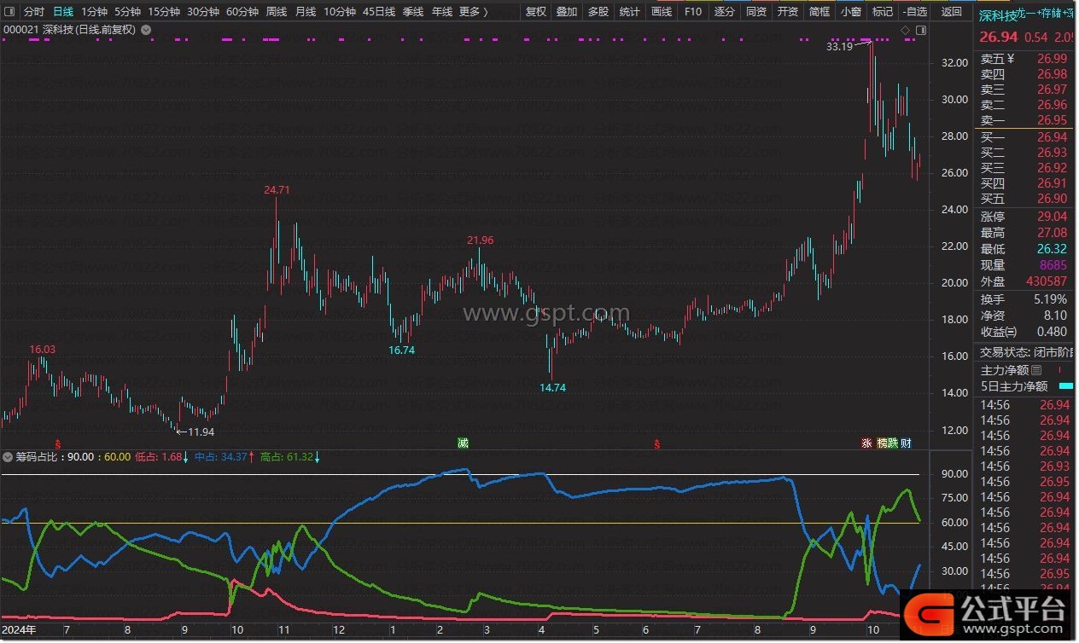This screenshot has width=1079, height=643.
Task: Toggle 复权 price adjustment
Action: [535, 12]
